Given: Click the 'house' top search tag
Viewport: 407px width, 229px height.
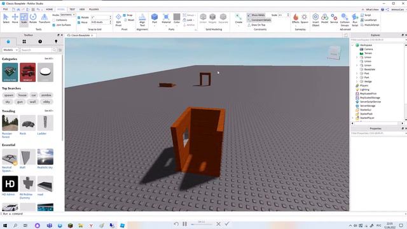Looking at the screenshot, I should click(x=22, y=95).
